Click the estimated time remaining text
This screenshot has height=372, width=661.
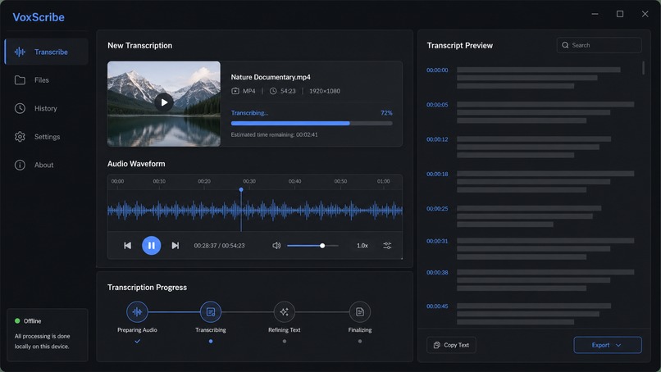point(275,135)
